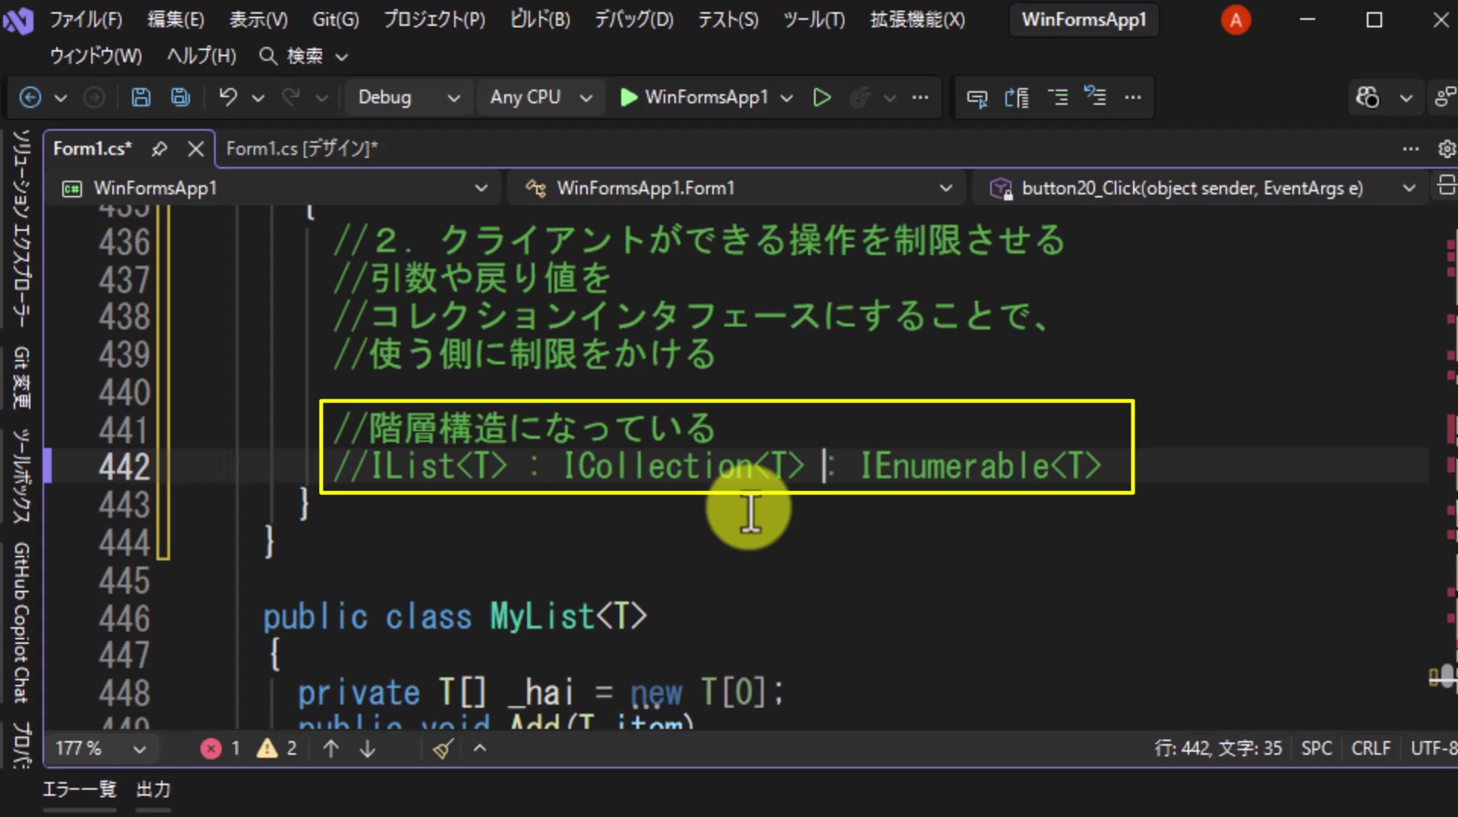The width and height of the screenshot is (1458, 817).
Task: Open GitHub Copilot icon in toolbar
Action: (x=1368, y=97)
